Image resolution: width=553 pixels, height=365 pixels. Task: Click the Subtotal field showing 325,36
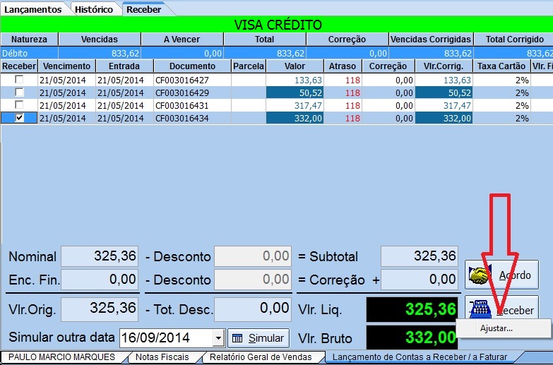(420, 256)
